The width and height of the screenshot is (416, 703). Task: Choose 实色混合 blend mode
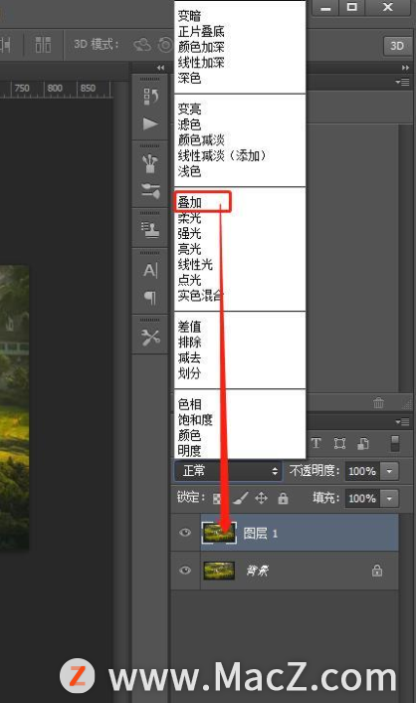(200, 296)
